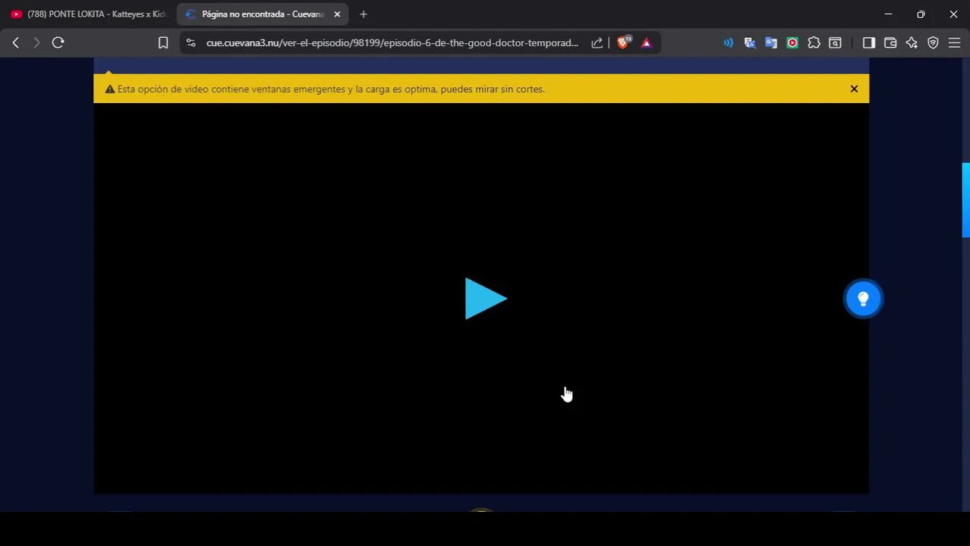
Task: Open the tab search extension icon
Action: [x=835, y=43]
